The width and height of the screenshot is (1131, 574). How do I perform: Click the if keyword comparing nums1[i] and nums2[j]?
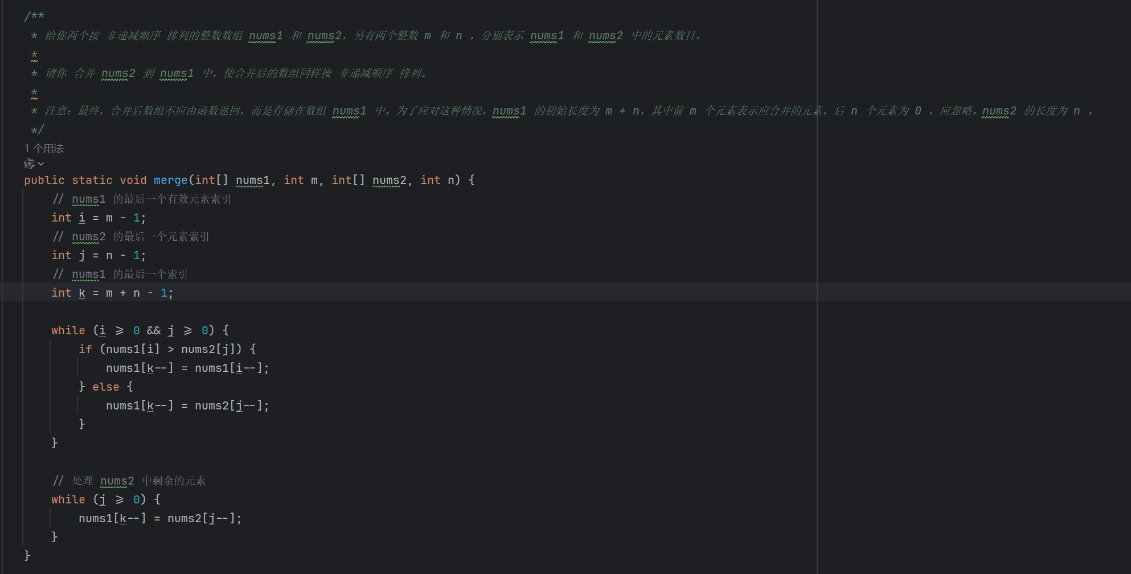[85, 350]
